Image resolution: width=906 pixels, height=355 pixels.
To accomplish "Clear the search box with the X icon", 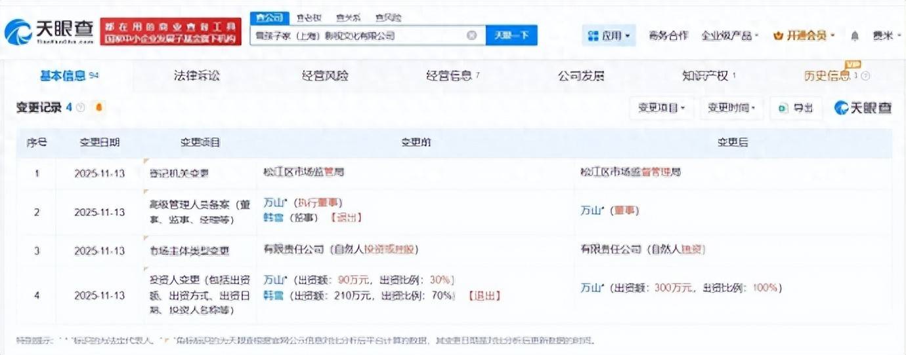I will point(471,35).
